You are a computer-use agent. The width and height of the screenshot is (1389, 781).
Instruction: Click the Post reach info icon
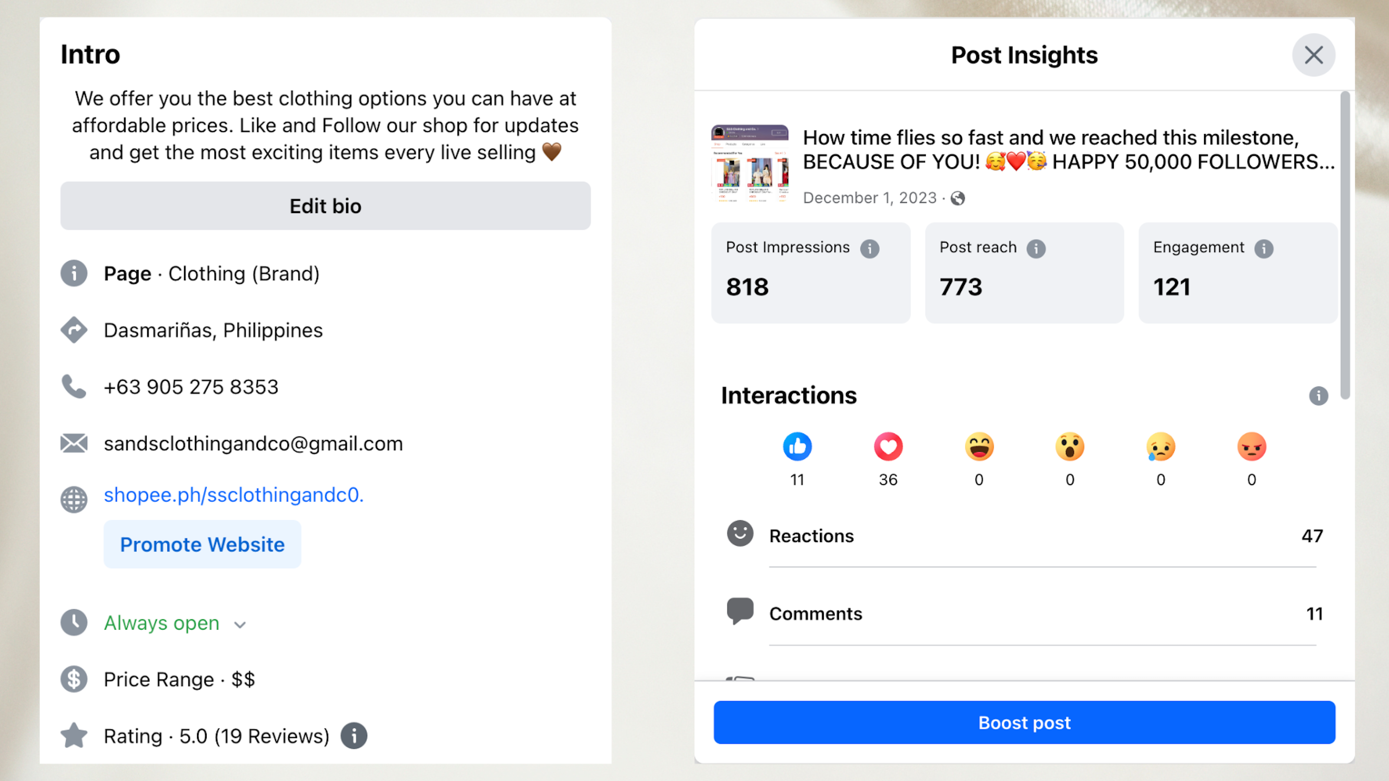1035,249
